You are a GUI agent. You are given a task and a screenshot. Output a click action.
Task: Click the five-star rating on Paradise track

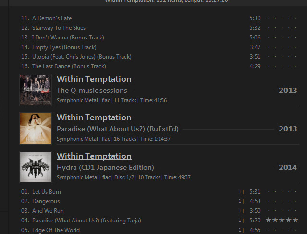click(x=282, y=221)
